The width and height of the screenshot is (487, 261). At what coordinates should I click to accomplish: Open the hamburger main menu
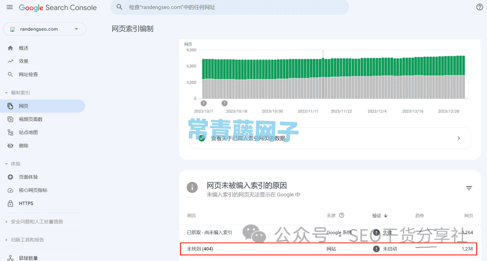tap(9, 7)
